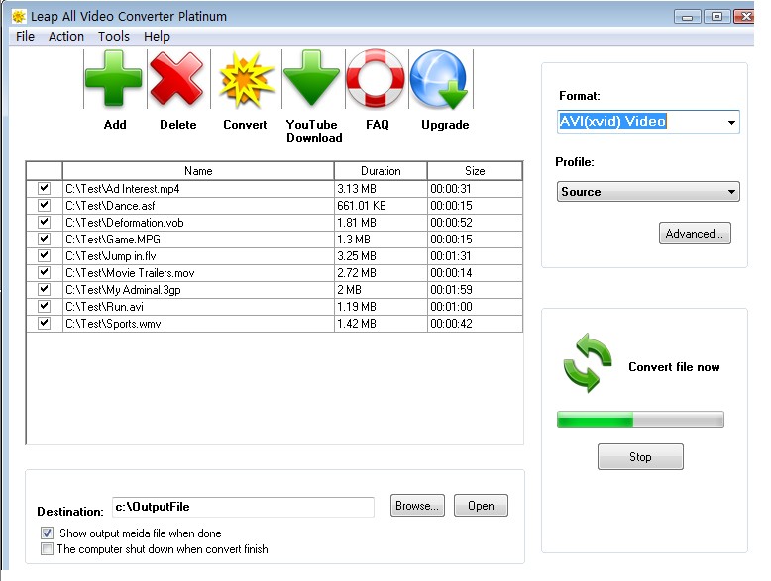Viewport: 771px width, 581px height.
Task: Uncheck the Deformation.vob checkbox
Action: [44, 222]
